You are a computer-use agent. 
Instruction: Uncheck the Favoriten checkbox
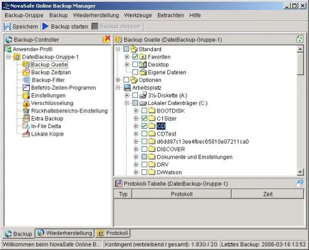click(135, 57)
